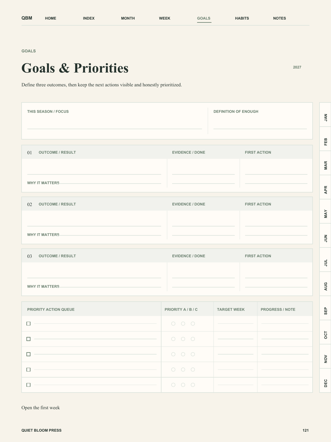The image size is (331, 442).
Task: Pick priority B in fifth queue row
Action: pos(183,385)
